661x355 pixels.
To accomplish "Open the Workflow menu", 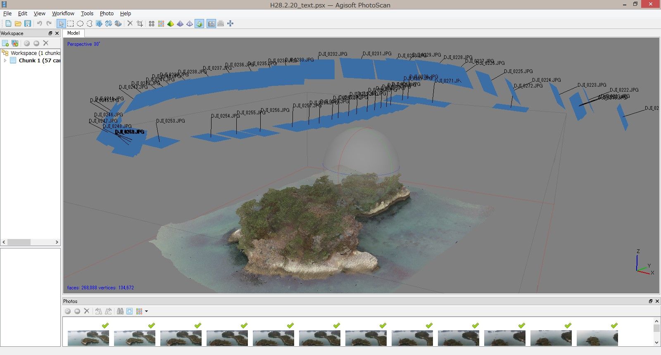I will coord(63,13).
